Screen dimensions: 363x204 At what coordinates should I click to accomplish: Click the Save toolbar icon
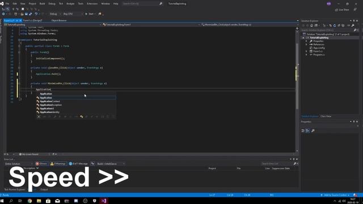(x=26, y=14)
